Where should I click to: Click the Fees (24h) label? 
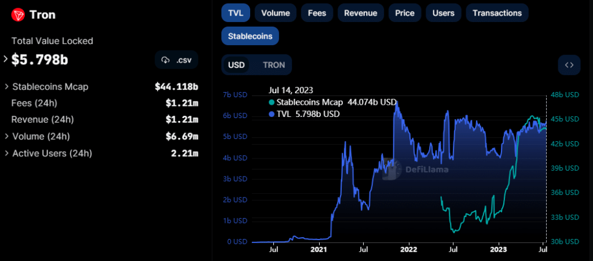(34, 103)
